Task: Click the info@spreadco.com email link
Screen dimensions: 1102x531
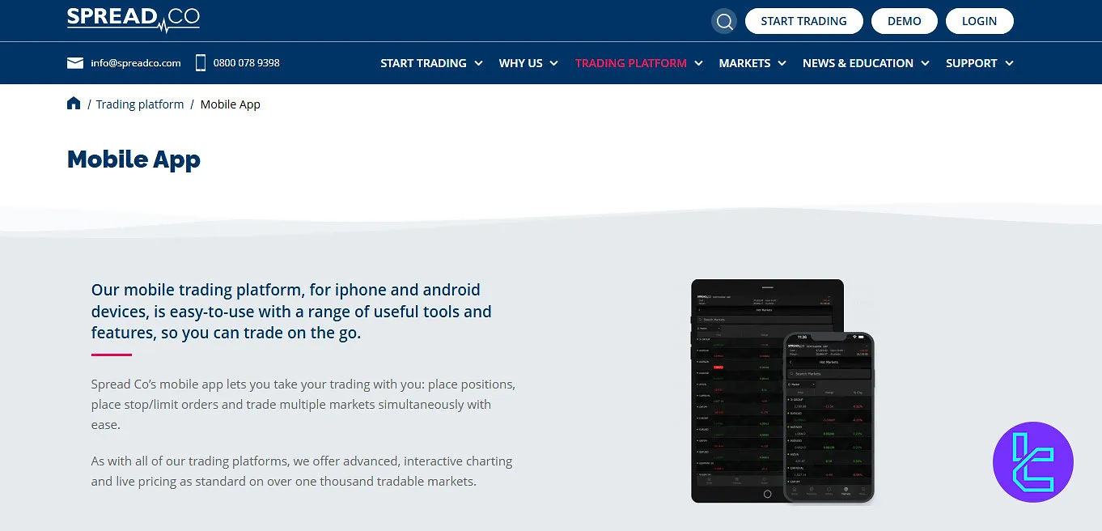Action: (135, 62)
